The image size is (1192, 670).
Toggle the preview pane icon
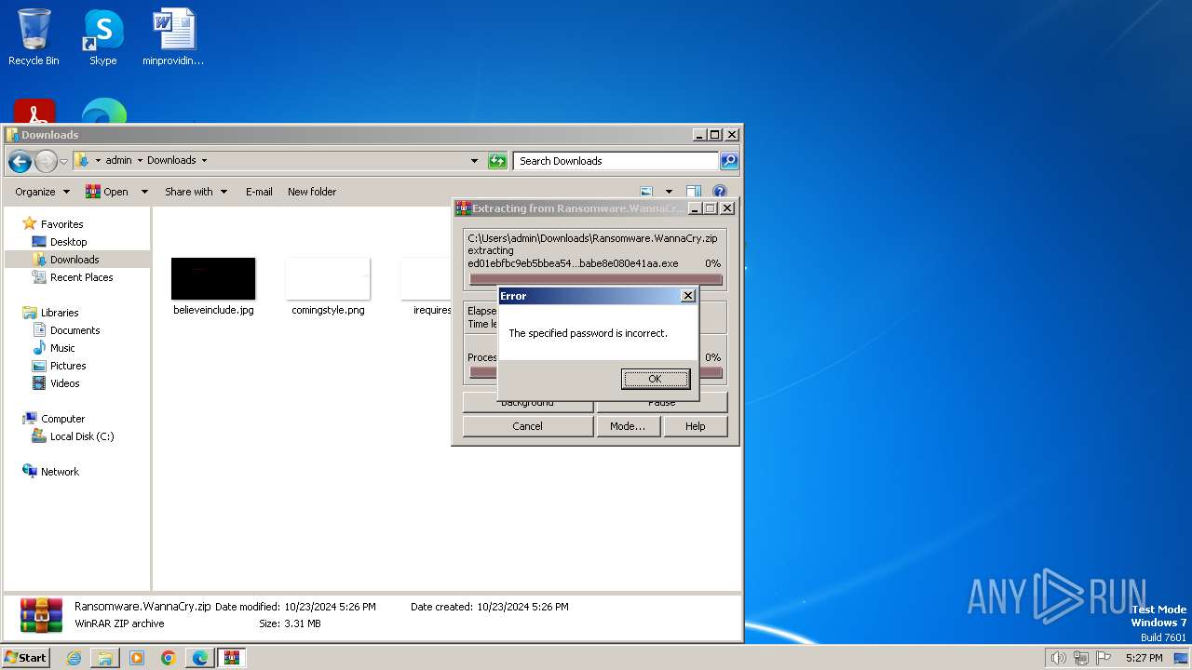pos(694,192)
